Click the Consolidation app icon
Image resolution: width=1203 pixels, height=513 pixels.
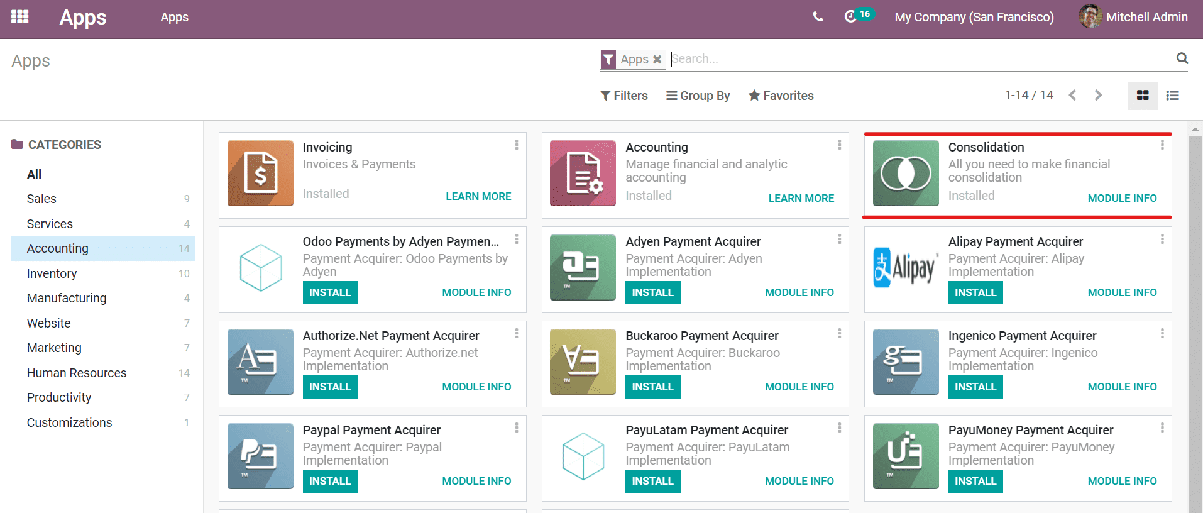(x=906, y=174)
